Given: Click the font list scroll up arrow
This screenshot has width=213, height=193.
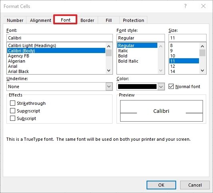Looking at the screenshot, I should (x=109, y=46).
